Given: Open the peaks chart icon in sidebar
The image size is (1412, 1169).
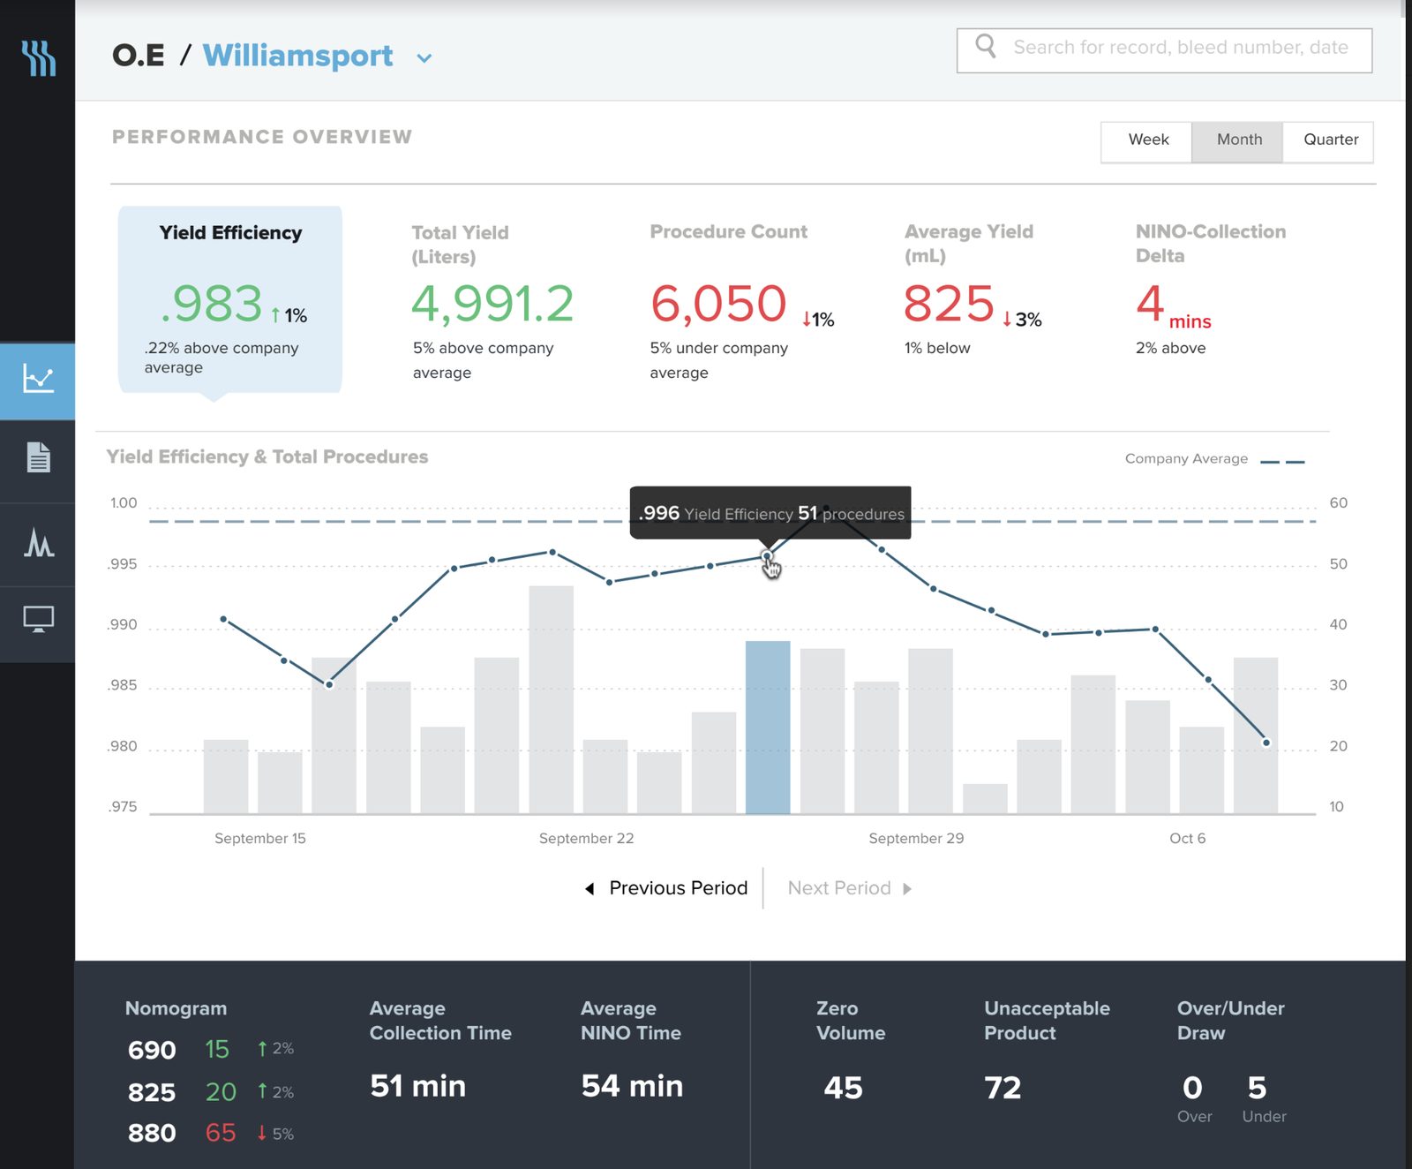Looking at the screenshot, I should [x=38, y=541].
